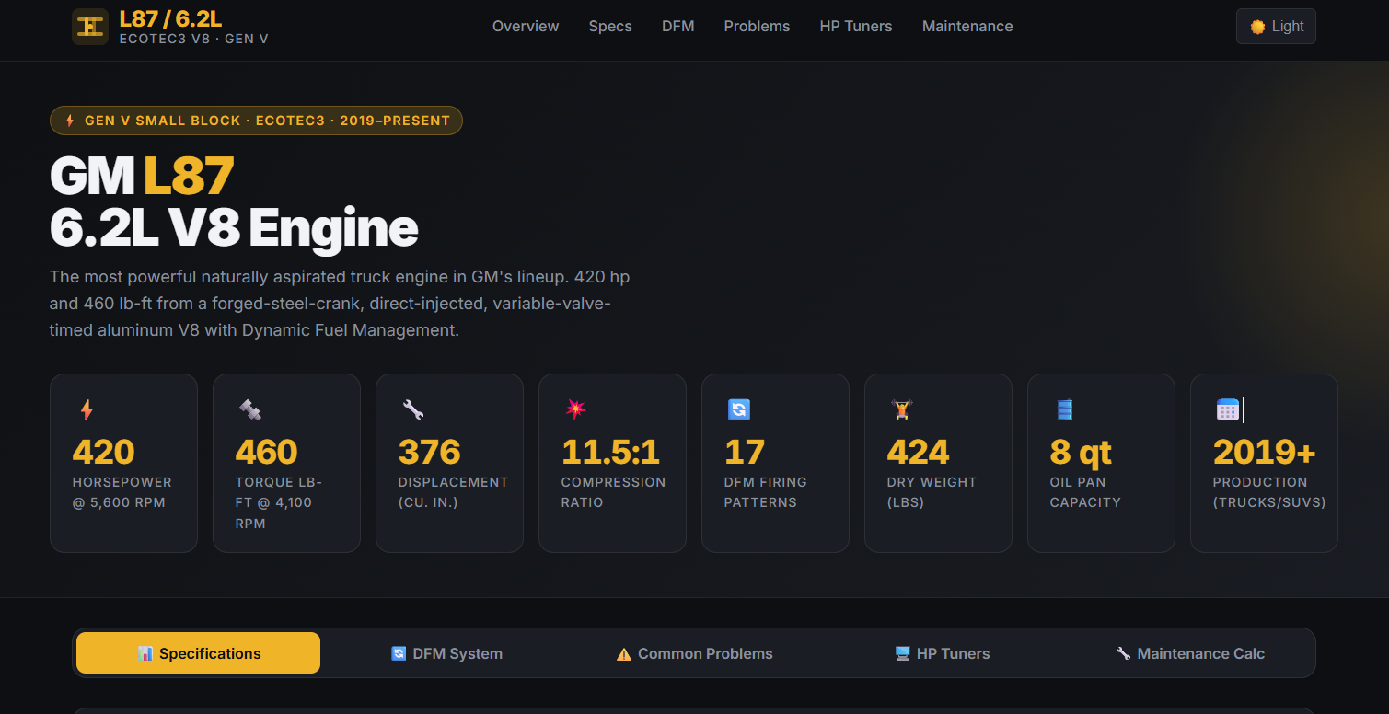The width and height of the screenshot is (1389, 714).
Task: Click the engine description paragraph
Action: point(340,304)
